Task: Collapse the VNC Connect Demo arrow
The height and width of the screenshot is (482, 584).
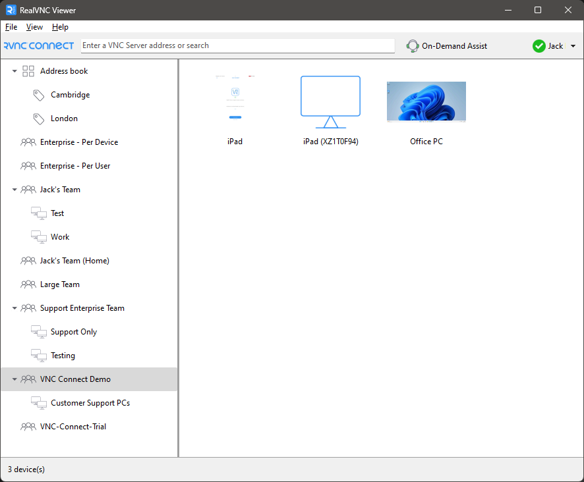Action: (15, 379)
